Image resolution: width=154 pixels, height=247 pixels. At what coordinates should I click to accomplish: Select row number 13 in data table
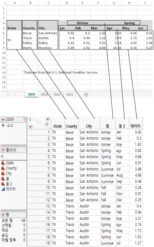(x=48, y=206)
